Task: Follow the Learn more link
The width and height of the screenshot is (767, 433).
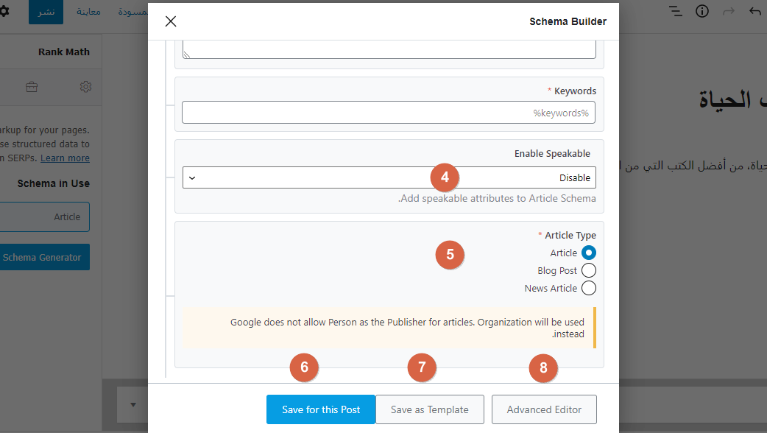Action: point(65,158)
